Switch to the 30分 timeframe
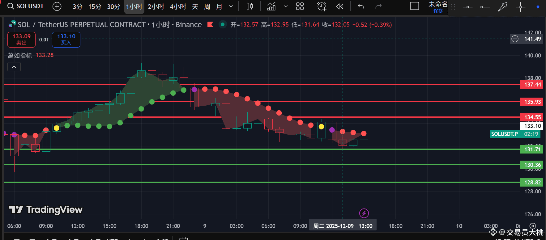The image size is (546, 240). [114, 6]
